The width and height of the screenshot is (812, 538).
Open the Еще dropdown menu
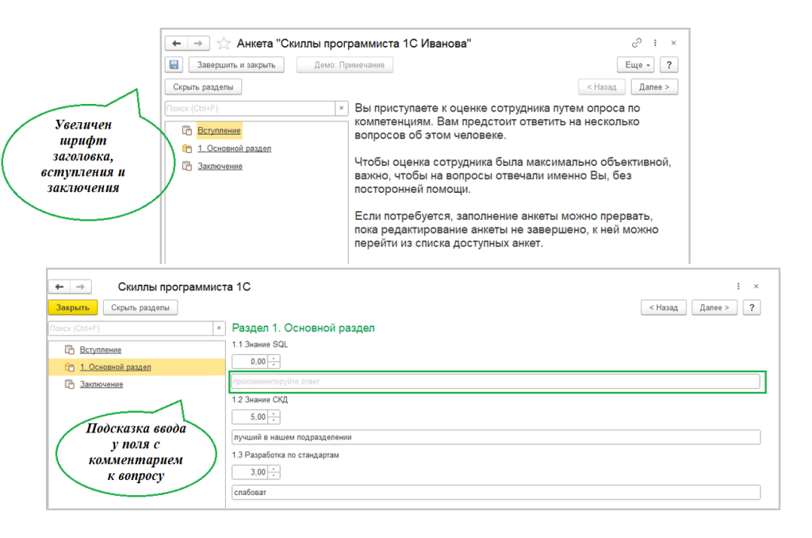click(x=637, y=65)
